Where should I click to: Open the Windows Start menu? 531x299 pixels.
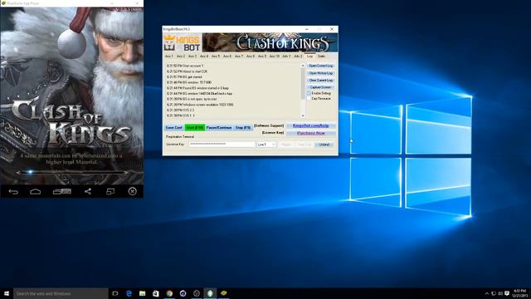coord(7,293)
